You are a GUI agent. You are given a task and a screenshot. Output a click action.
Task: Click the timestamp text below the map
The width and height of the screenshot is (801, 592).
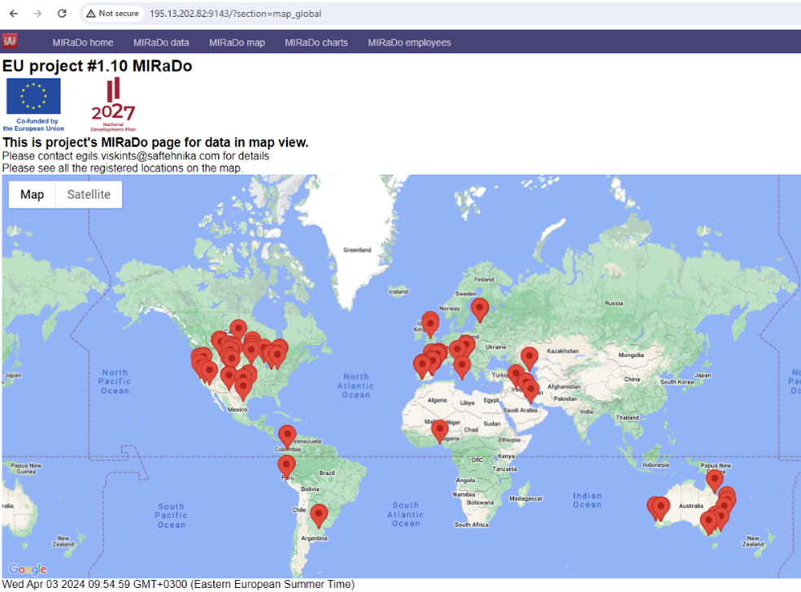[x=178, y=585]
